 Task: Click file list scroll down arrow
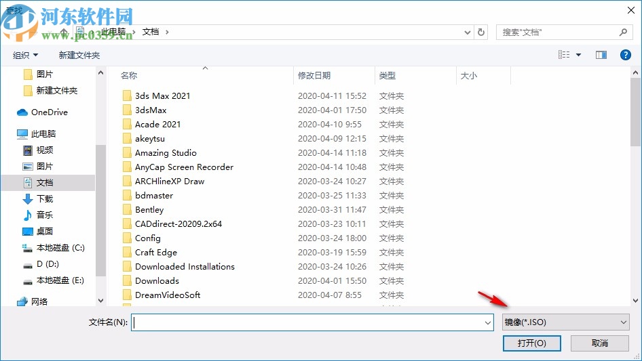point(635,301)
